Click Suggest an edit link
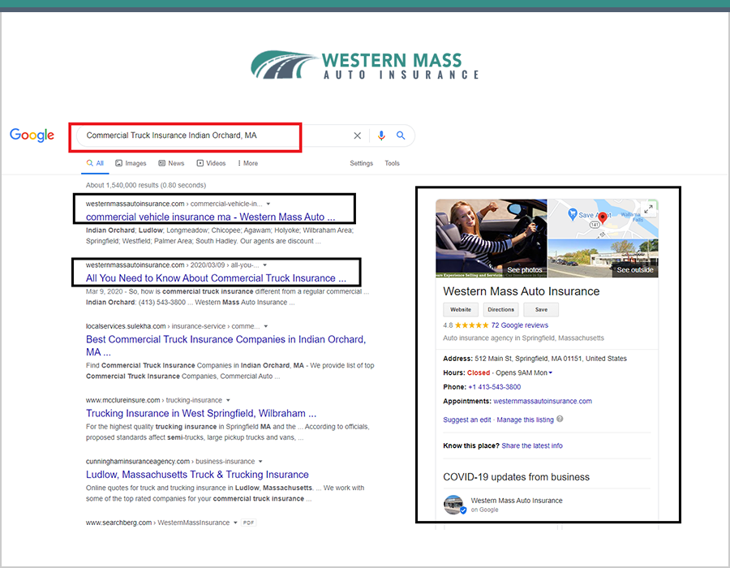The width and height of the screenshot is (730, 568). point(467,420)
